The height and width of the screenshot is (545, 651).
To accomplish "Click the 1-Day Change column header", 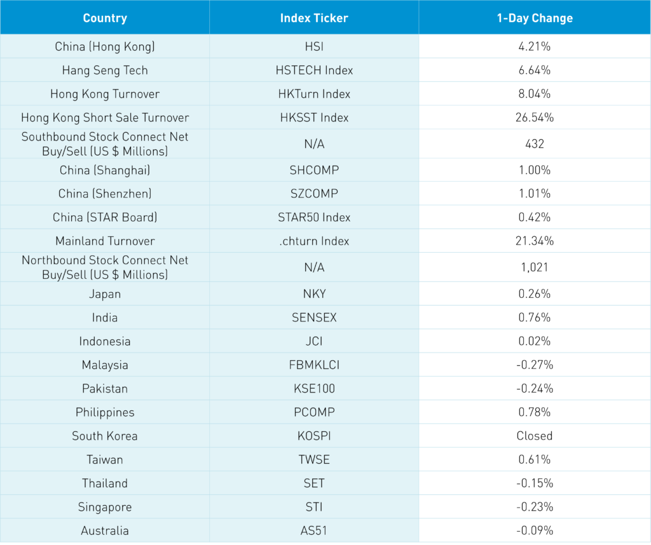I will tap(535, 18).
